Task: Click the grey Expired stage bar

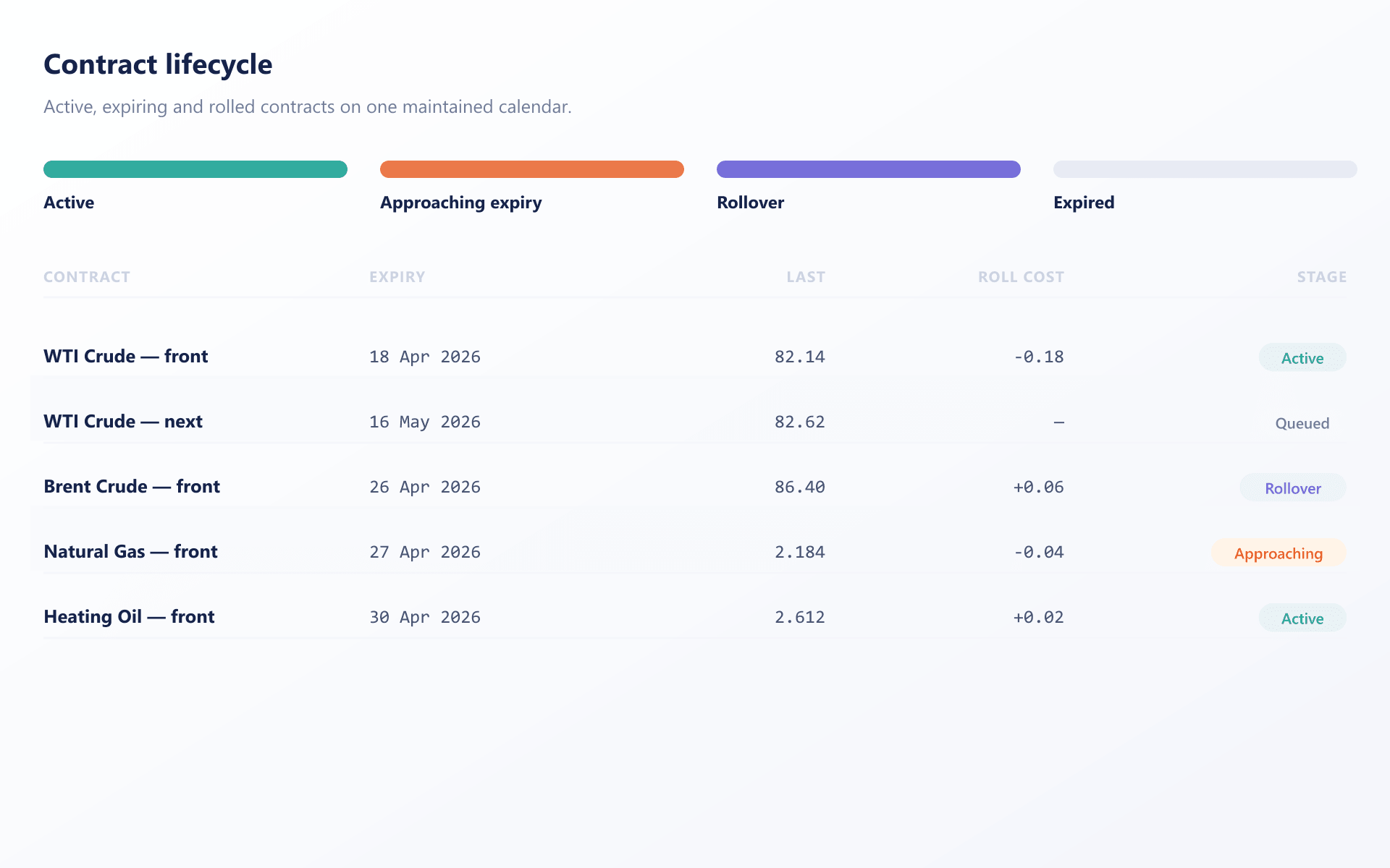Action: click(1205, 169)
